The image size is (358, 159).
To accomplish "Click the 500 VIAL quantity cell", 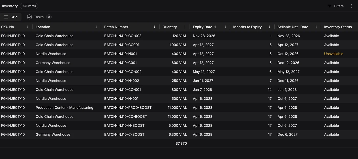I will [x=179, y=98].
